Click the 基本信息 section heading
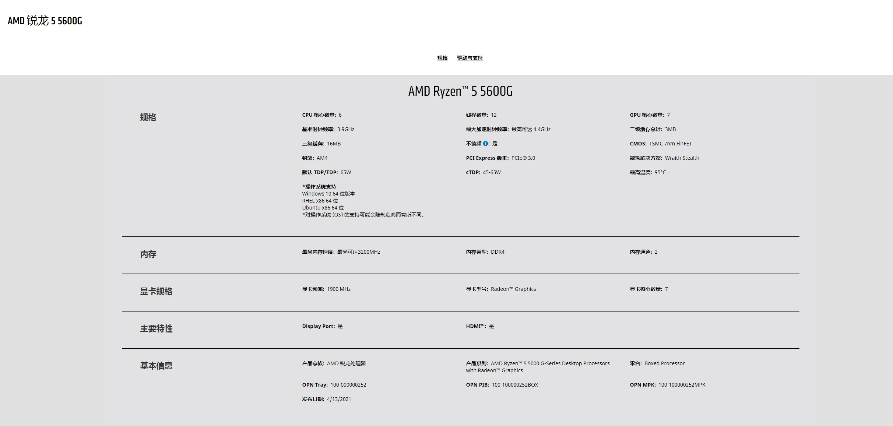 click(156, 366)
